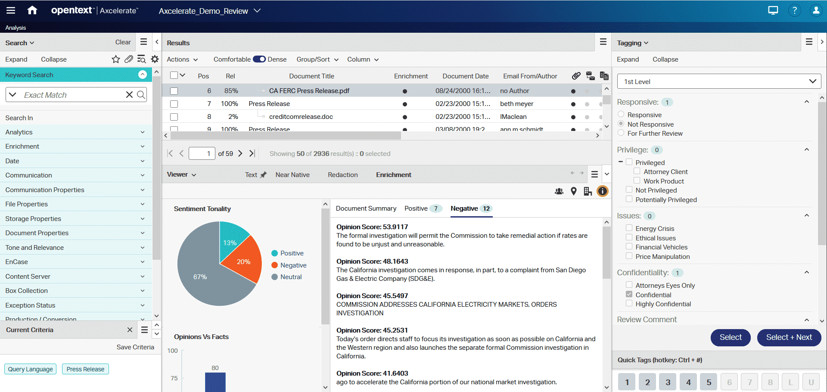The image size is (827, 392).
Task: Open the 1st Level dropdown in Tagging
Action: tap(718, 81)
